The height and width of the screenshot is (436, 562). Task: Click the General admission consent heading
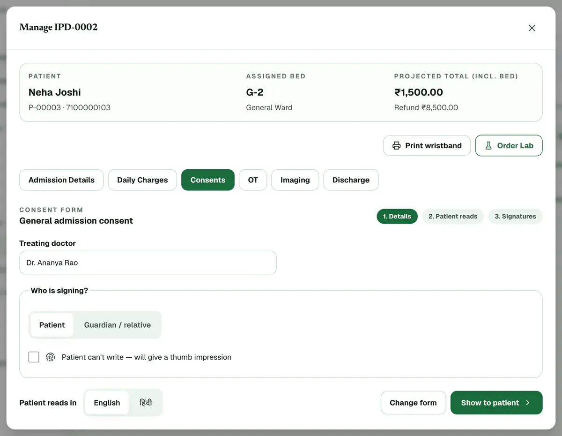[x=76, y=221]
